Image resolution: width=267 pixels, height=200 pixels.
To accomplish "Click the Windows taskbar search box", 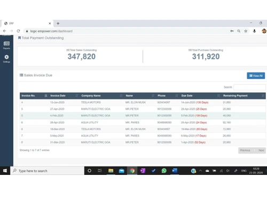I will point(47,171).
